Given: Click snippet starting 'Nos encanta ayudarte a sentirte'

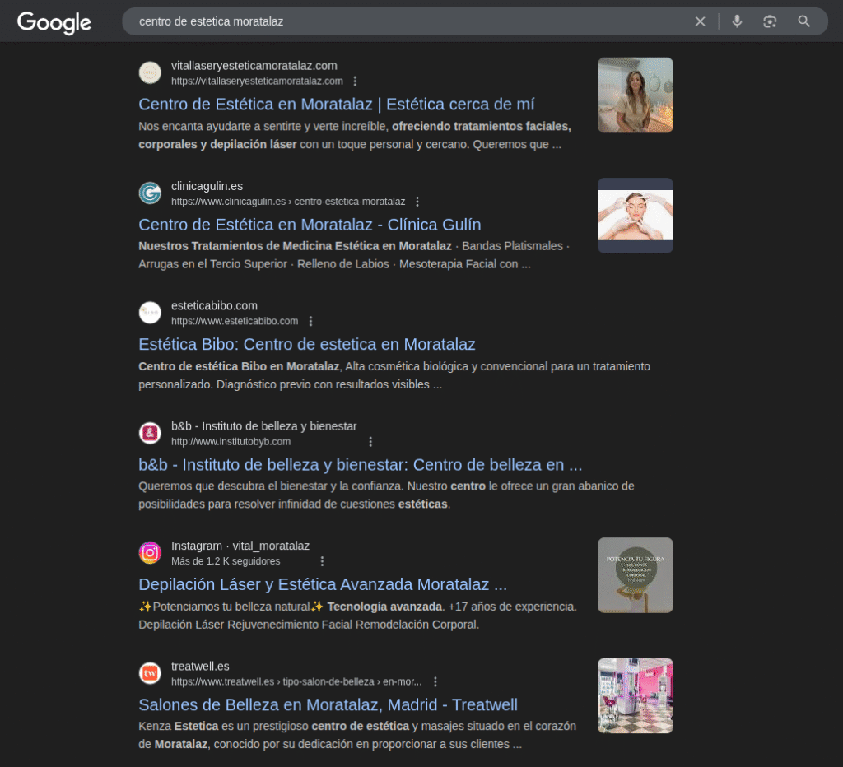Looking at the screenshot, I should [355, 136].
